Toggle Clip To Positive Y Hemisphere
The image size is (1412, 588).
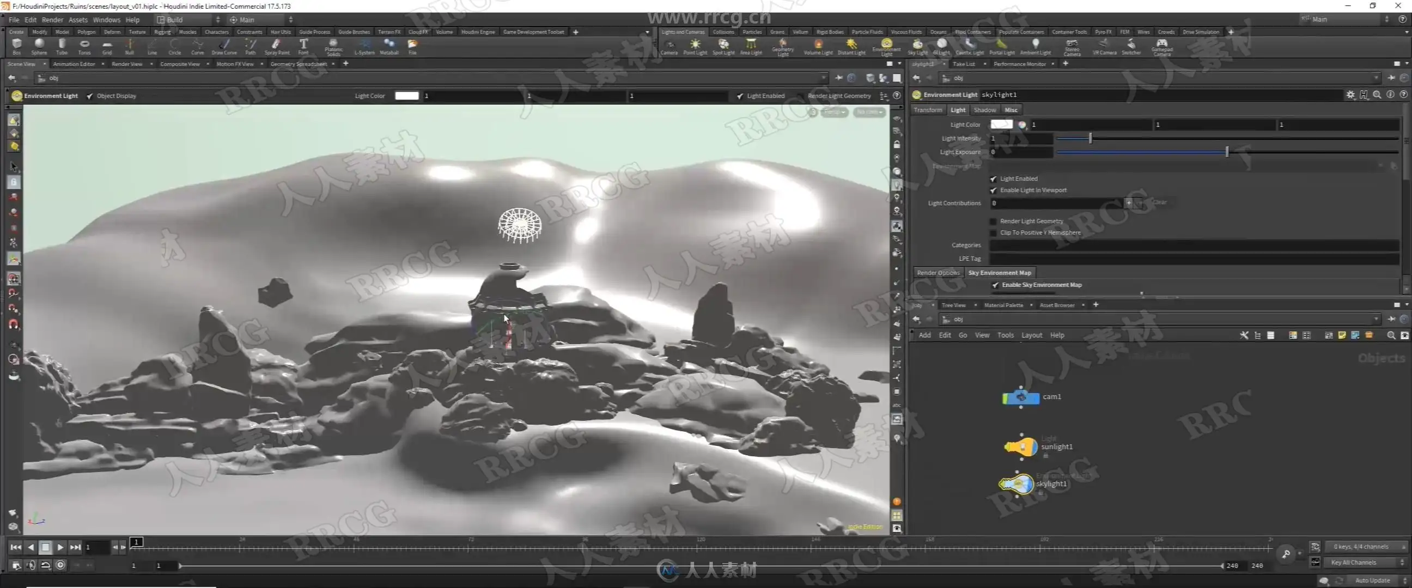click(x=993, y=233)
